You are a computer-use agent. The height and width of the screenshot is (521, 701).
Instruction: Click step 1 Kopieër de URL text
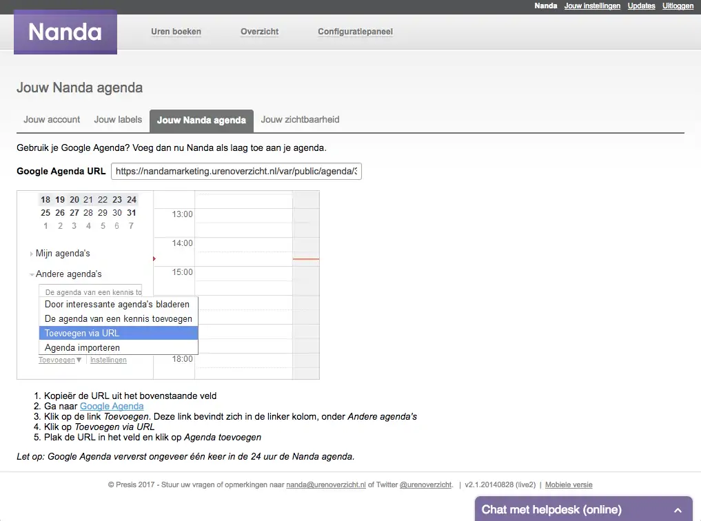click(130, 396)
